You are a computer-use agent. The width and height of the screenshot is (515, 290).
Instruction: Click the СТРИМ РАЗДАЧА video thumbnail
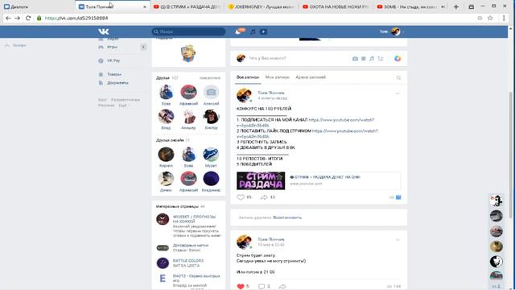tap(261, 180)
